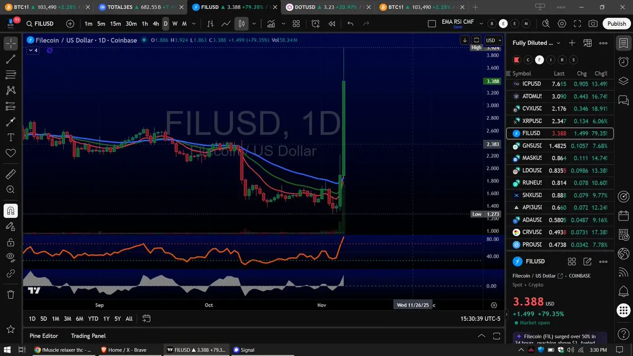Select the 3M date range tab
This screenshot has height=356, width=633.
[68, 319]
